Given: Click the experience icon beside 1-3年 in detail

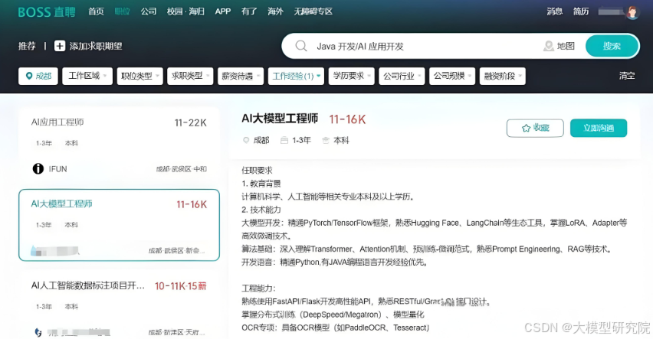Looking at the screenshot, I should point(284,140).
